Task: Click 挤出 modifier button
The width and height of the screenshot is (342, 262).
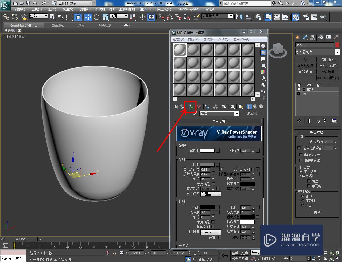Action: click(305, 60)
